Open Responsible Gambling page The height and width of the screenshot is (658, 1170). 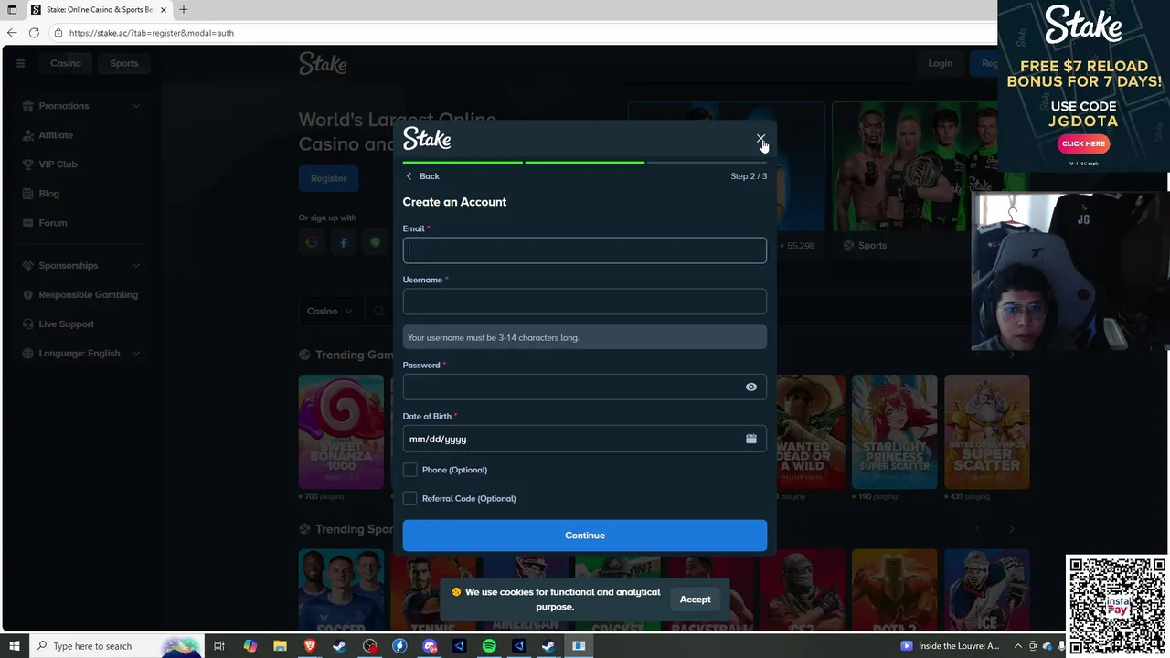(x=88, y=295)
